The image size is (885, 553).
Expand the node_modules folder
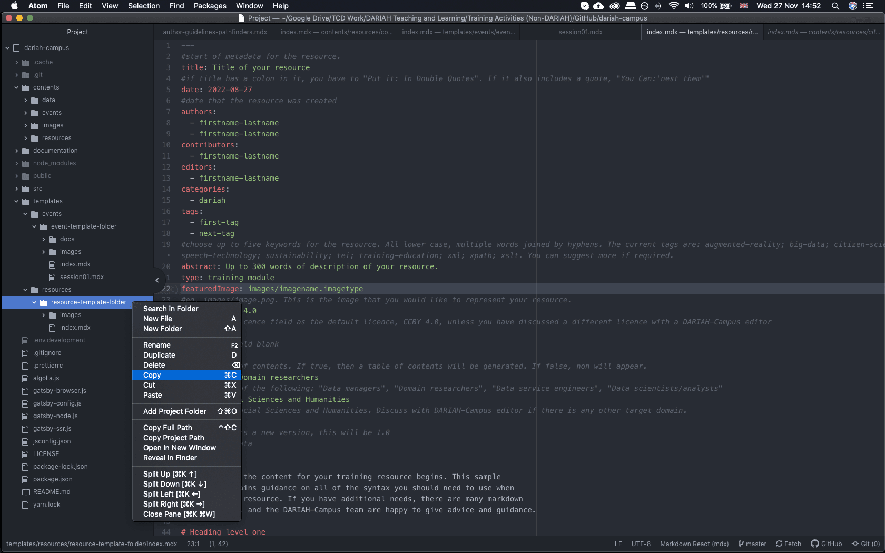click(x=16, y=163)
